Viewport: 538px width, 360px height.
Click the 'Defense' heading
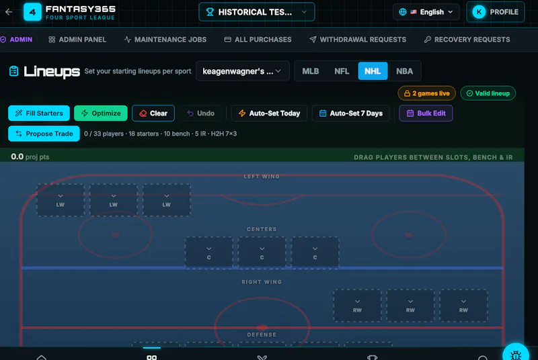pyautogui.click(x=262, y=334)
